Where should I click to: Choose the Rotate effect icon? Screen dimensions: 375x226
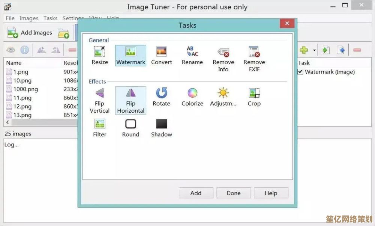161,97
